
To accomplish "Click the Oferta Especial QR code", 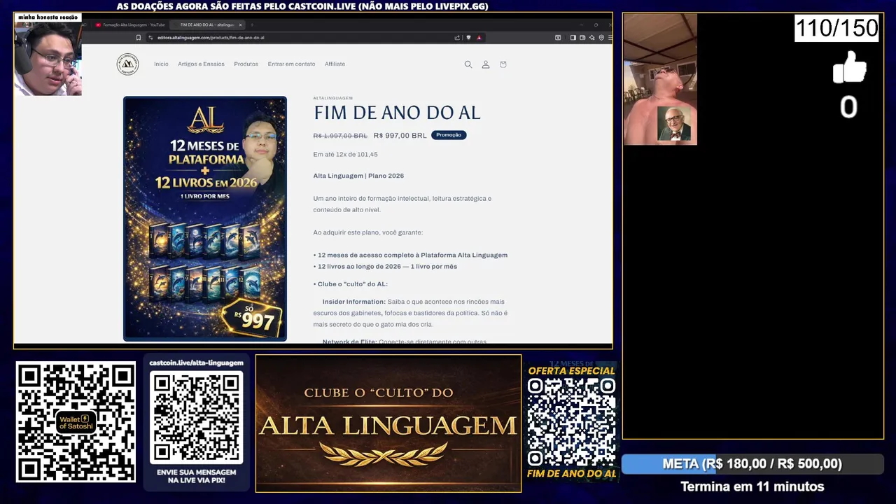I will point(571,422).
